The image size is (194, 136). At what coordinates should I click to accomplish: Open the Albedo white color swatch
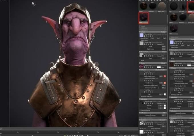coord(159,67)
